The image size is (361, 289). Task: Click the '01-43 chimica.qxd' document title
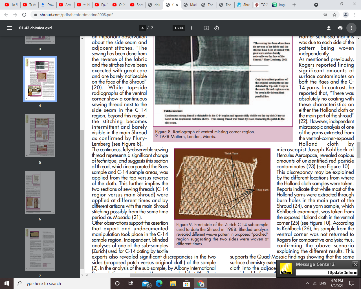point(35,28)
